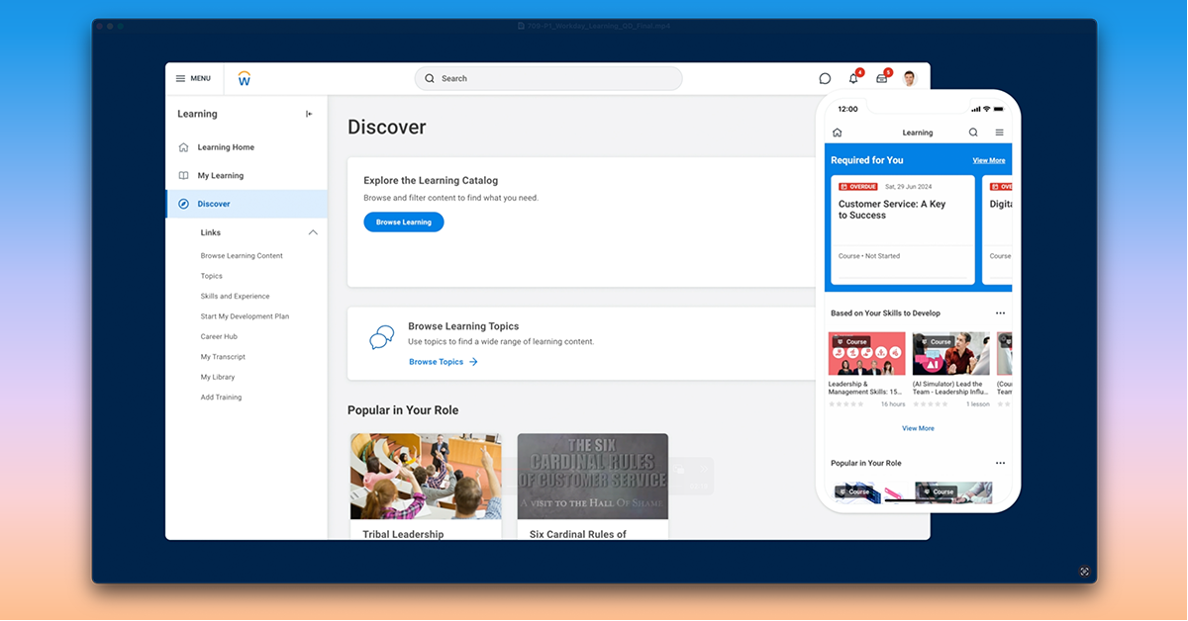Open options for Skills to Develop section
This screenshot has width=1188, height=621.
tap(1000, 313)
